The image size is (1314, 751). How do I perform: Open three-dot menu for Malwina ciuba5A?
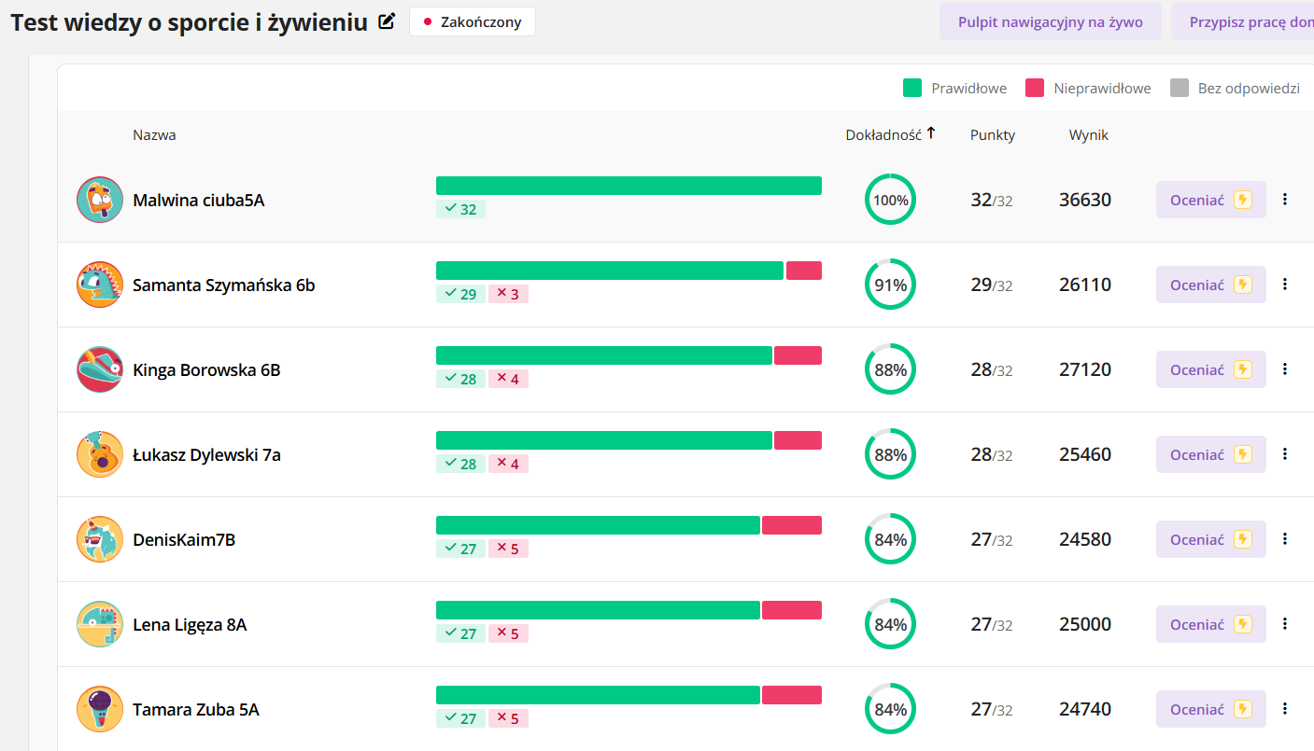point(1285,200)
